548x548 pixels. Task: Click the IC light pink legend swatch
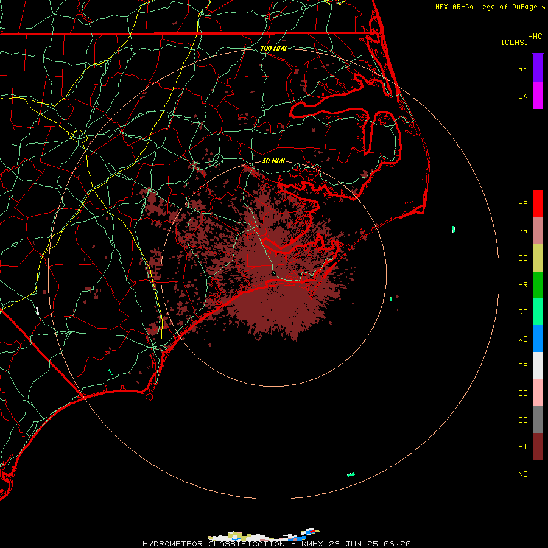(x=538, y=393)
